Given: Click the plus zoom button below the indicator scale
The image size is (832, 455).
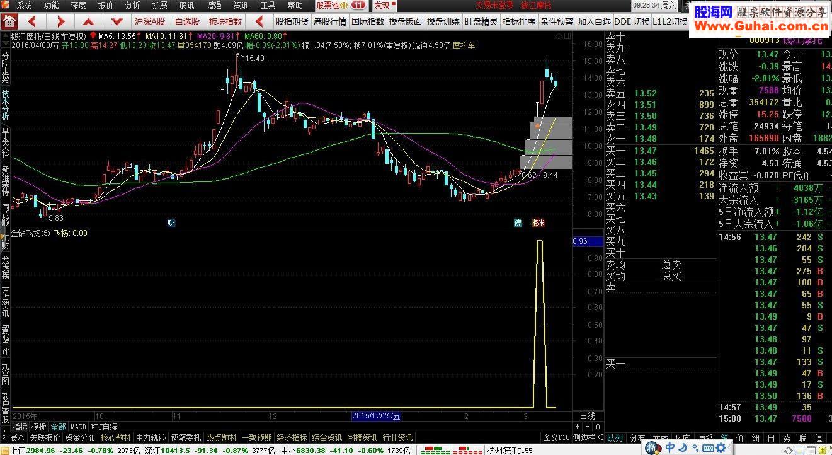Looking at the screenshot, I should click(578, 427).
